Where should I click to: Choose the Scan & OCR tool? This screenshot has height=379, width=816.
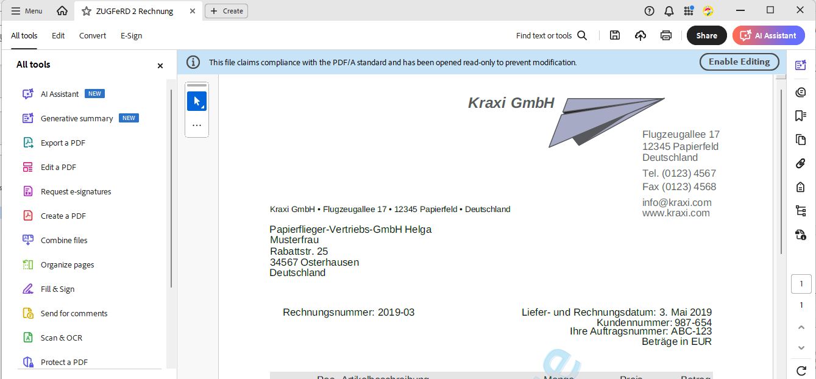pyautogui.click(x=61, y=338)
